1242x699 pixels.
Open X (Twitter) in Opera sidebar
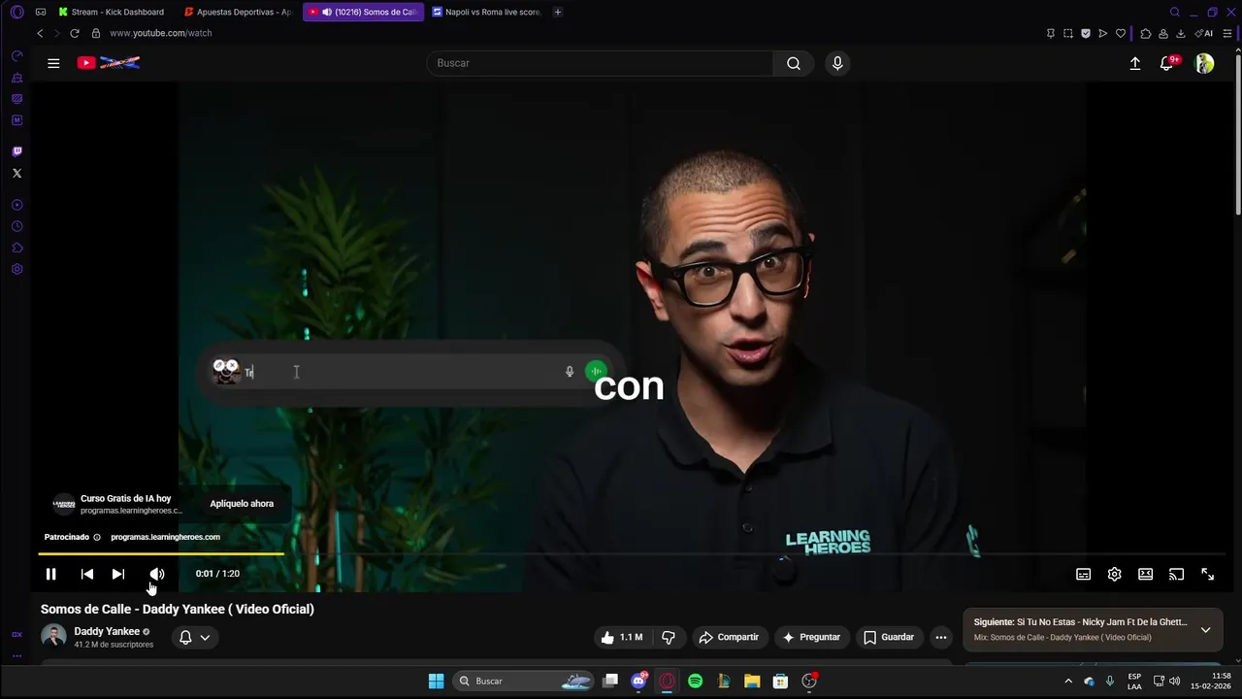pyautogui.click(x=16, y=173)
